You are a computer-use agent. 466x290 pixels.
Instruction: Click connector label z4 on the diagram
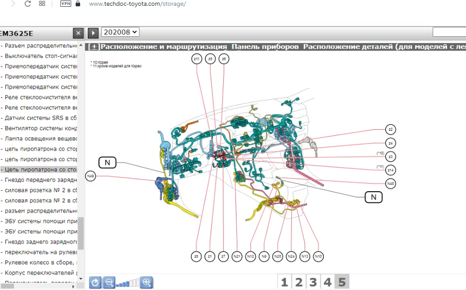click(x=390, y=143)
